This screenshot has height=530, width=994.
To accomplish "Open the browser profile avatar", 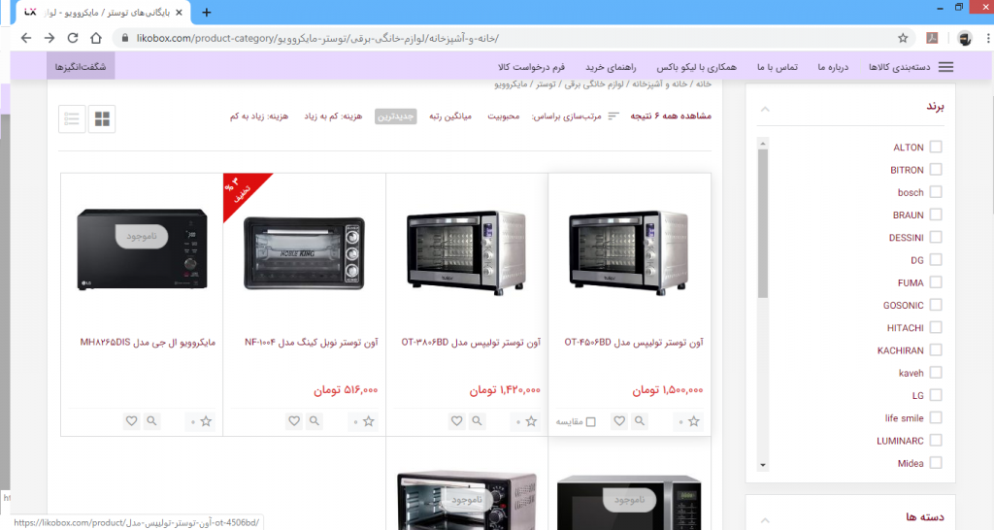I will coord(964,38).
